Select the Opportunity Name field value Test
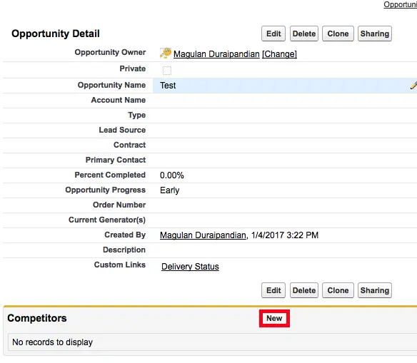 (168, 86)
